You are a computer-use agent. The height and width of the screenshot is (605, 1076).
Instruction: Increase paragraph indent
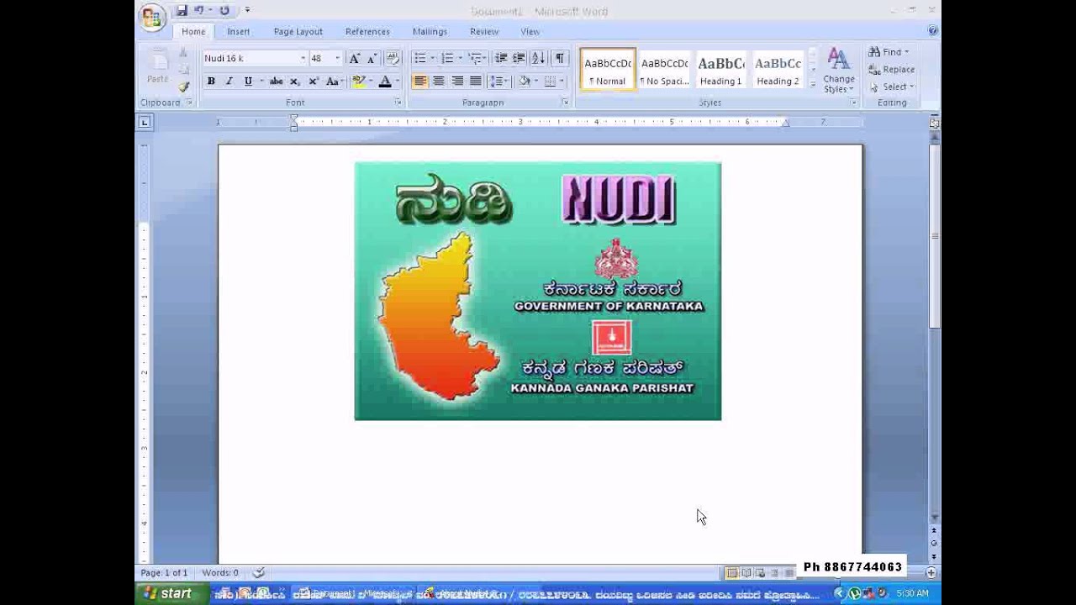[x=519, y=58]
